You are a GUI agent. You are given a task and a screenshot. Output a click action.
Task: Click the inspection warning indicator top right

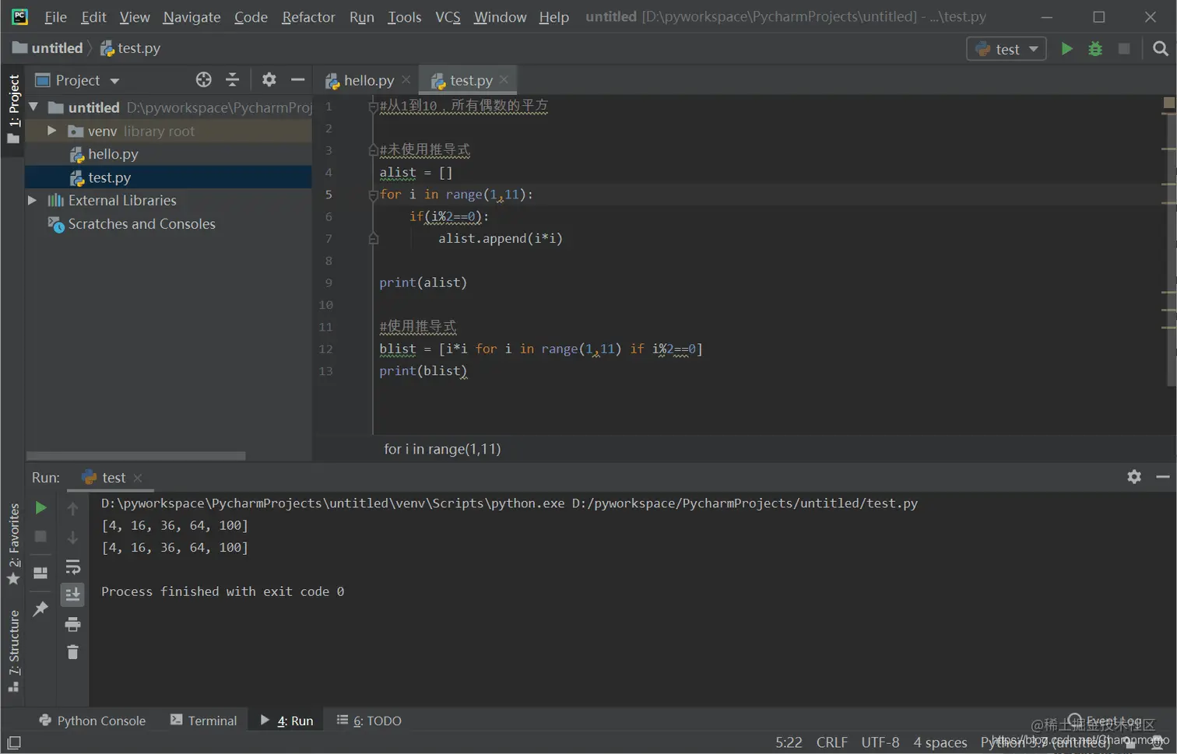pos(1168,103)
